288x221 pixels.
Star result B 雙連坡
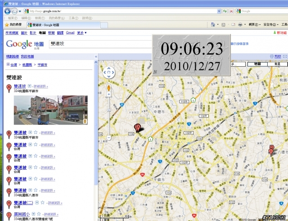[36, 132]
